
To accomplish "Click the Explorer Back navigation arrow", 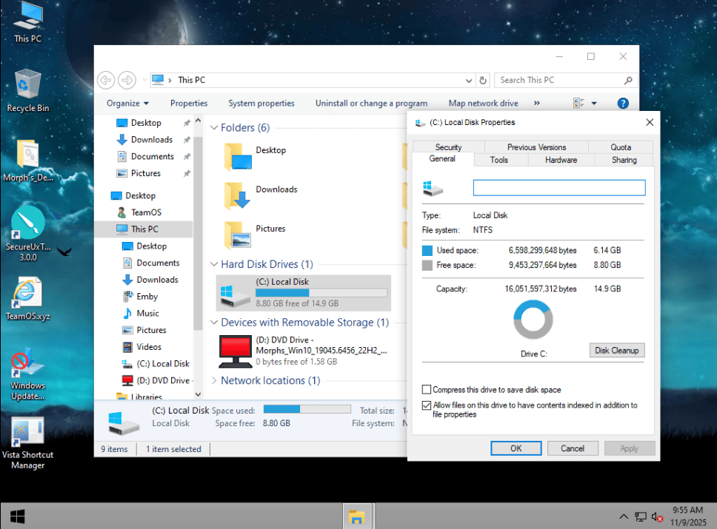I will pos(106,80).
